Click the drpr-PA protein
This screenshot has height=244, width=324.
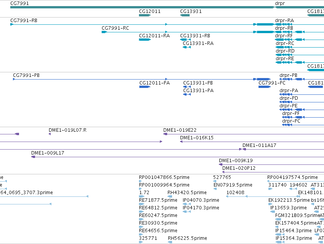[x=289, y=91]
